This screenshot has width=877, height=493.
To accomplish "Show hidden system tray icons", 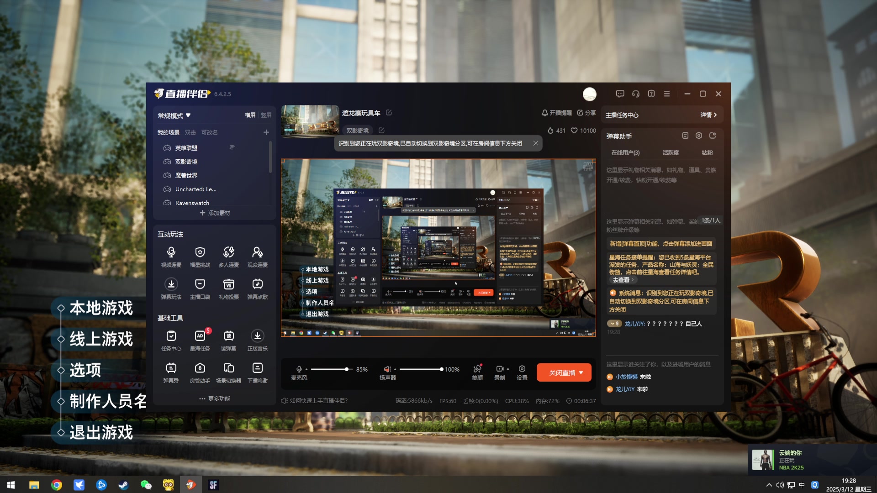I will point(769,485).
